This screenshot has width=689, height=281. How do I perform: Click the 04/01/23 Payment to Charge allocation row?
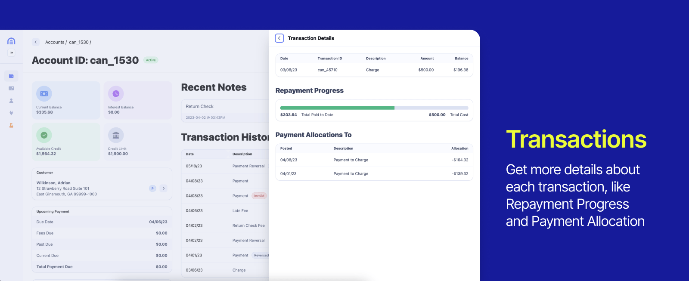pos(374,174)
